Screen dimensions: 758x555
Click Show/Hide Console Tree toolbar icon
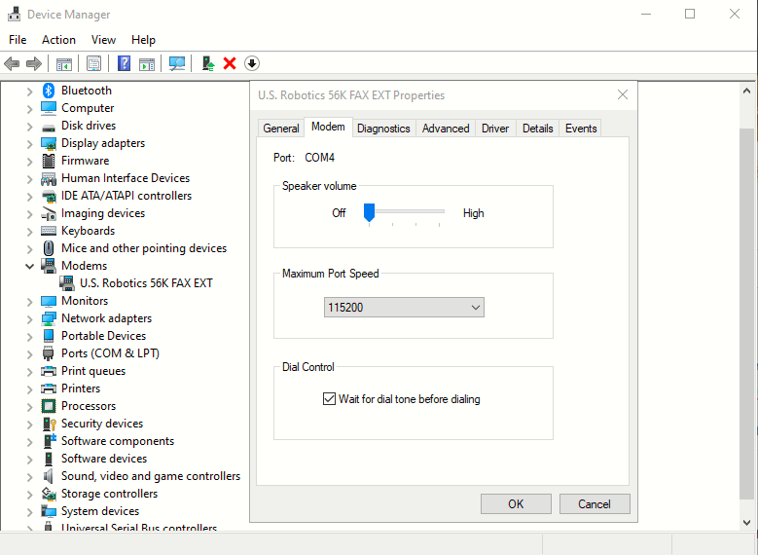[x=64, y=63]
